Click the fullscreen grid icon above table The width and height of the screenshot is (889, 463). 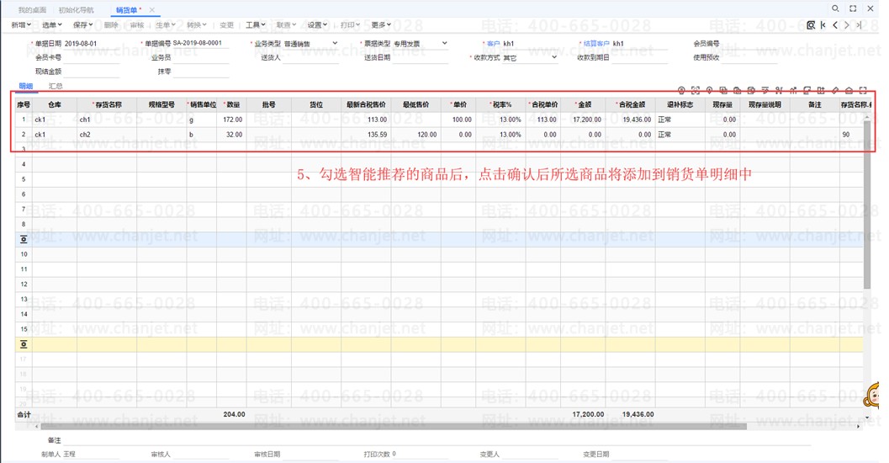[863, 89]
